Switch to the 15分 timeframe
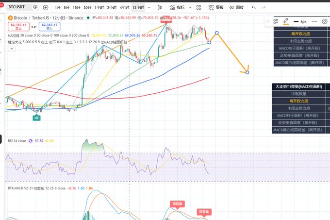 pos(77,8)
